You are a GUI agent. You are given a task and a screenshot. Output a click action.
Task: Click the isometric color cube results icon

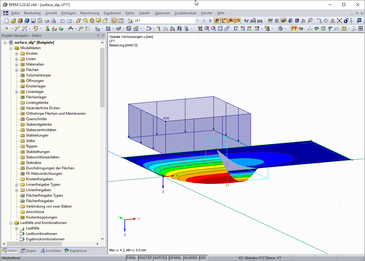click(323, 28)
